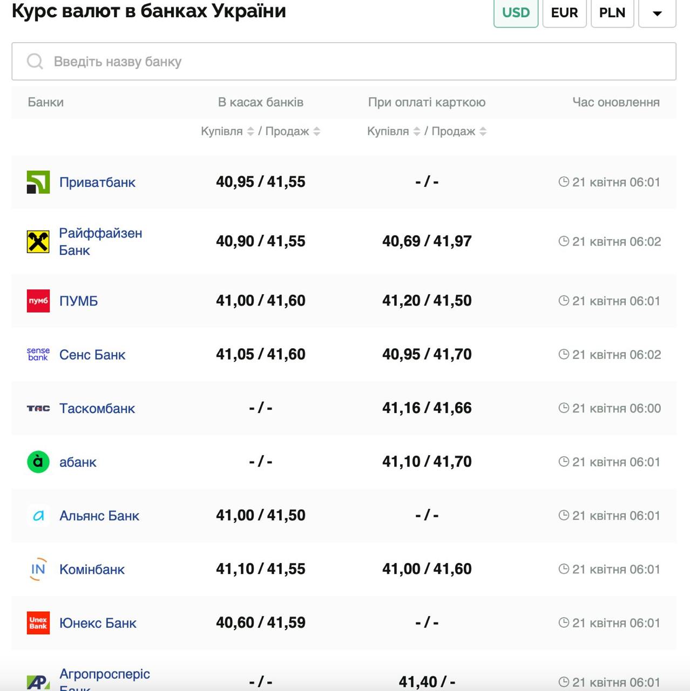
Task: Sort by card payment Купівля rate
Action: (416, 131)
